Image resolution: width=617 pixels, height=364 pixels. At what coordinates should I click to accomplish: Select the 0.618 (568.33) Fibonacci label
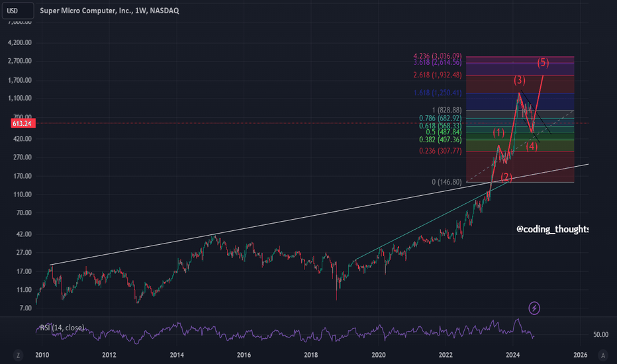[440, 126]
